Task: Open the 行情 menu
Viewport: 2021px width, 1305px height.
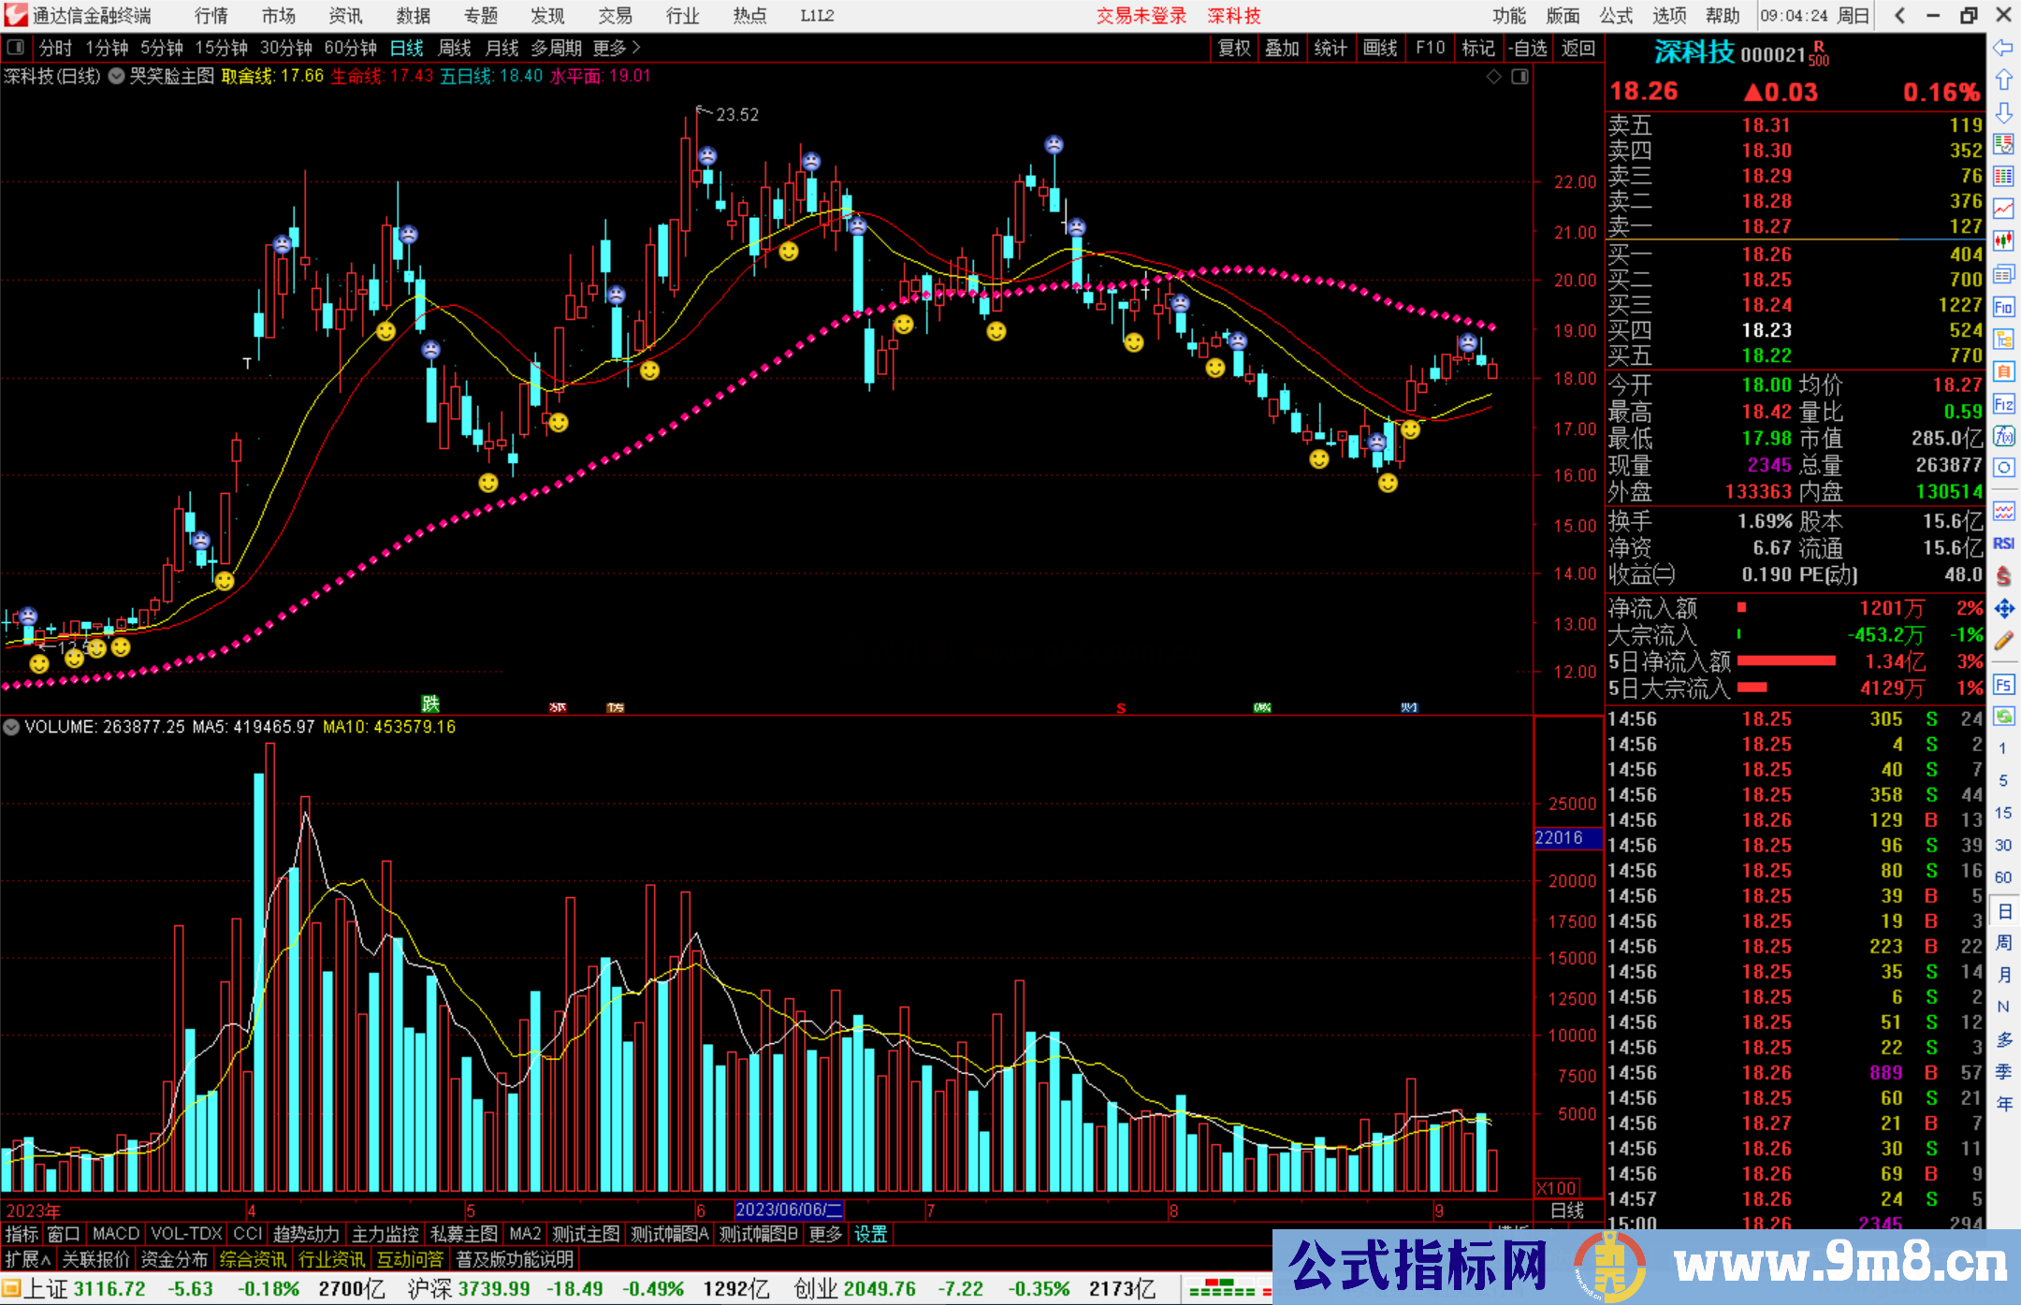Action: [211, 16]
